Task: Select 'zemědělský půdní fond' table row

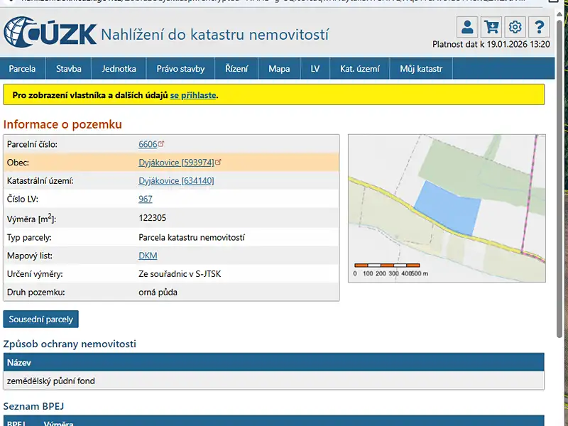Action: 273,381
